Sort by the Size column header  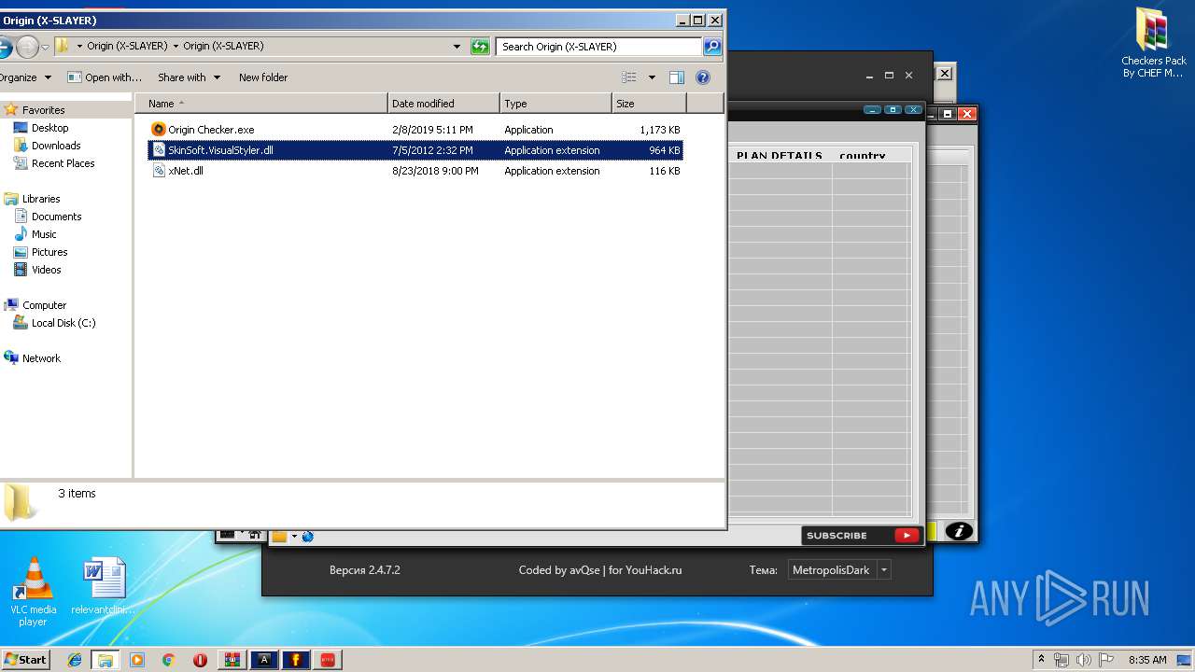(x=649, y=104)
